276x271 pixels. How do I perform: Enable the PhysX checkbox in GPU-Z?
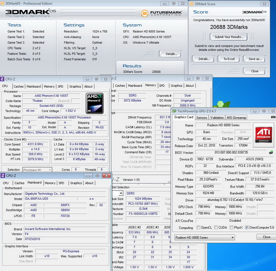point(232,227)
